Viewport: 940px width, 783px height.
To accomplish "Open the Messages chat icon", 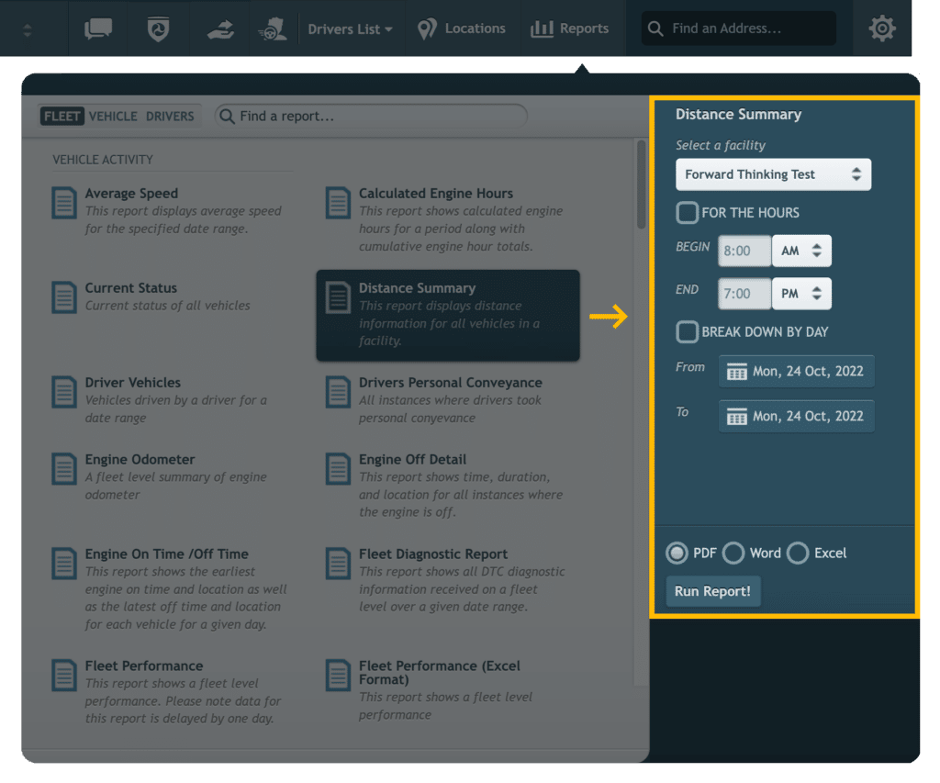I will point(99,28).
